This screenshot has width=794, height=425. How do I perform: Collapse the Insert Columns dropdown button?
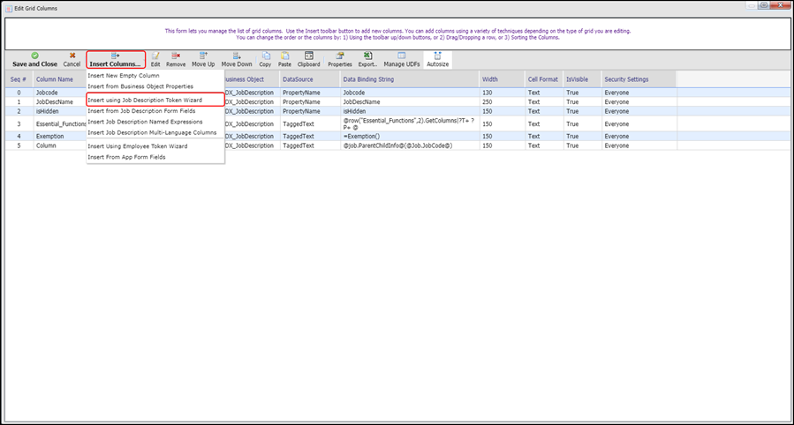pyautogui.click(x=116, y=60)
